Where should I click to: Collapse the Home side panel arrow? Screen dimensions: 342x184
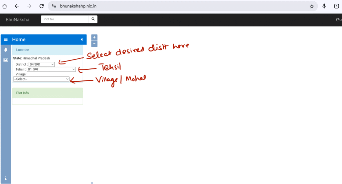81,39
